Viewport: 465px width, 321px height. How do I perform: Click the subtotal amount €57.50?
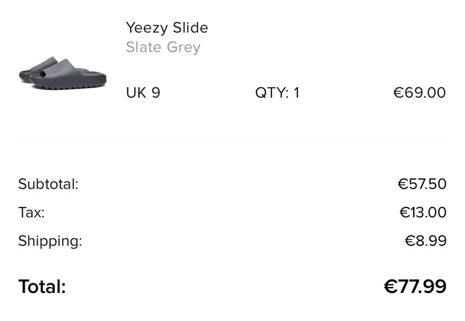point(422,184)
